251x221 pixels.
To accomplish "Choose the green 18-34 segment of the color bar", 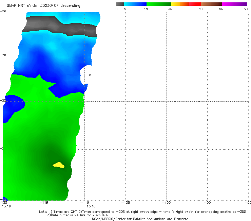I will click(159, 4).
